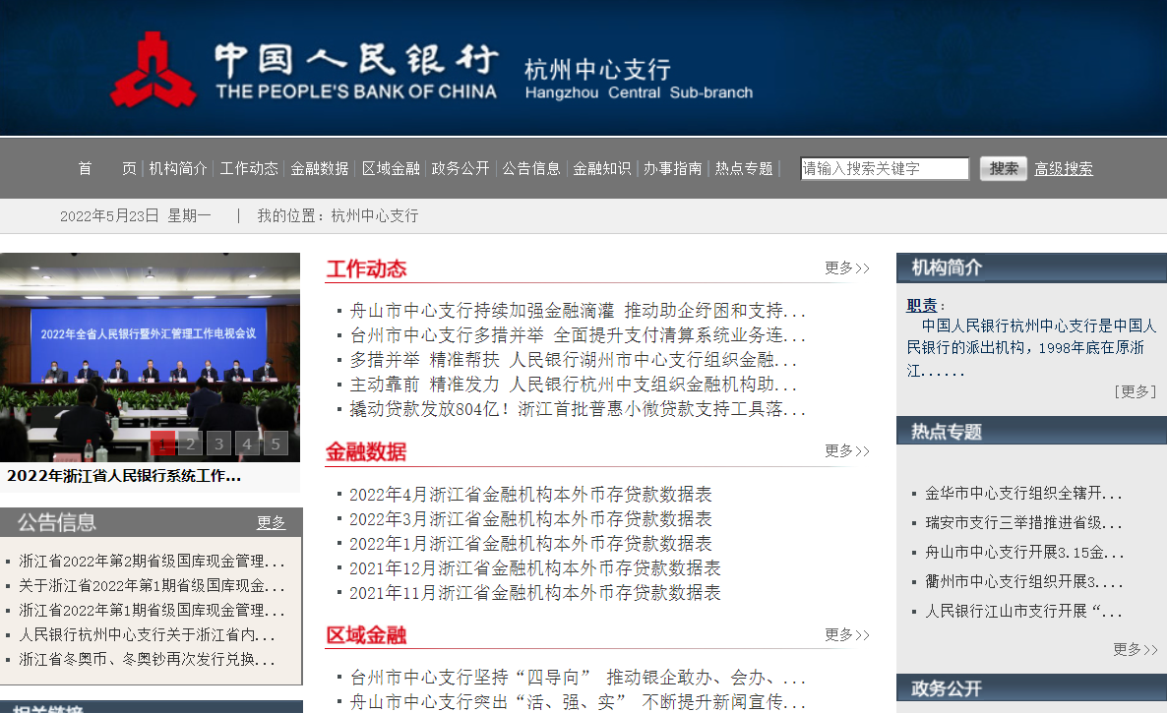Click 更多 in the 公告信息 panel header
1168x713 pixels.
272,523
